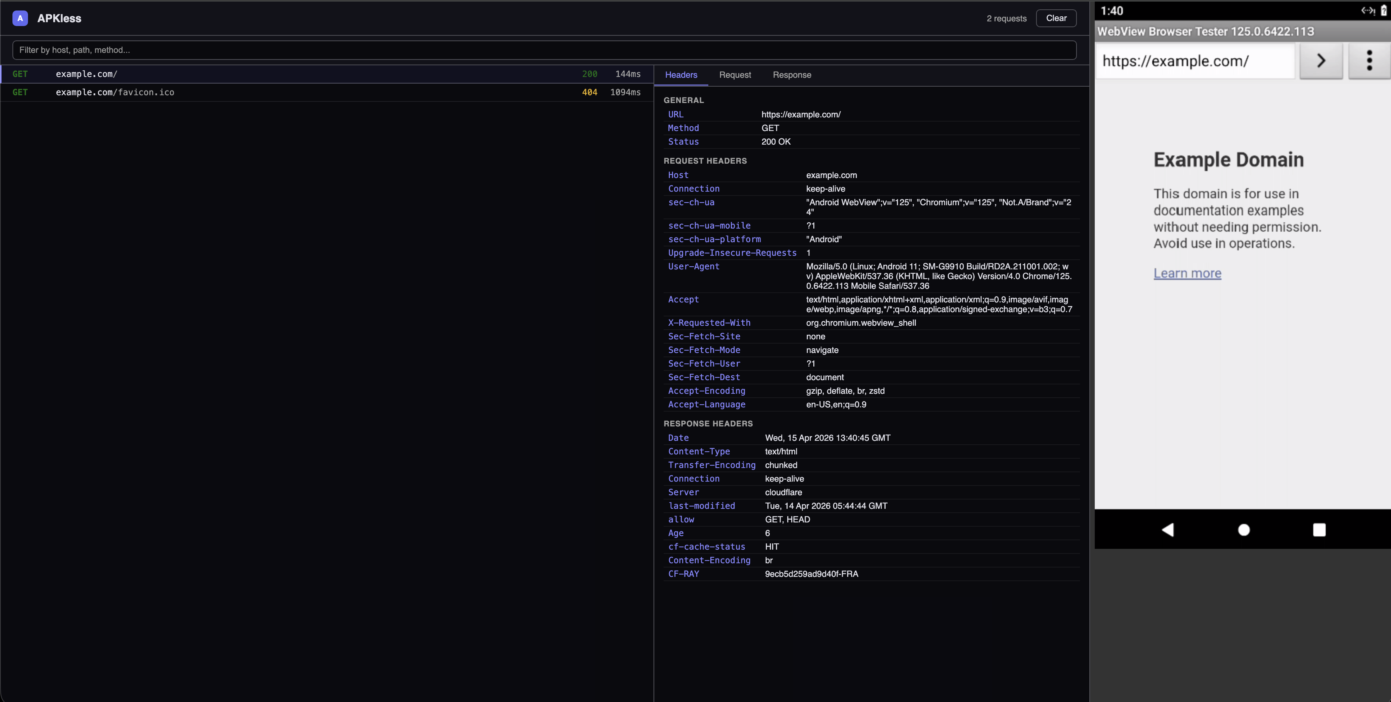This screenshot has width=1391, height=702.
Task: Tap the Android recents square button
Action: (1319, 530)
